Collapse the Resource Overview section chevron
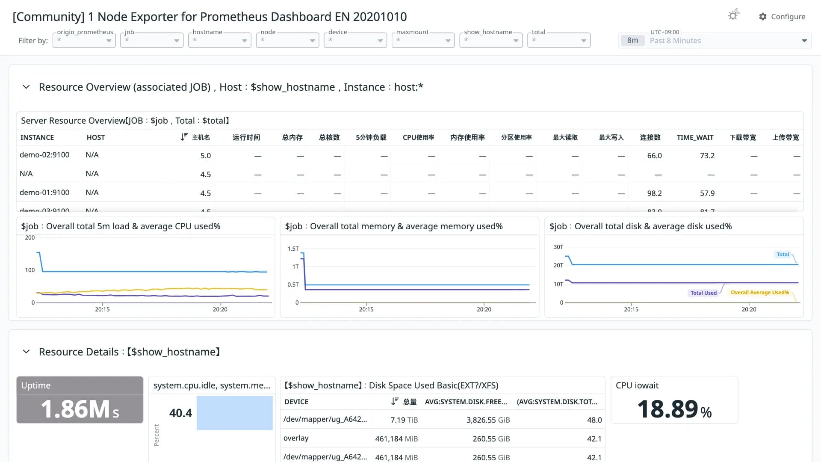Screen dimensions: 821x462 click(x=26, y=87)
